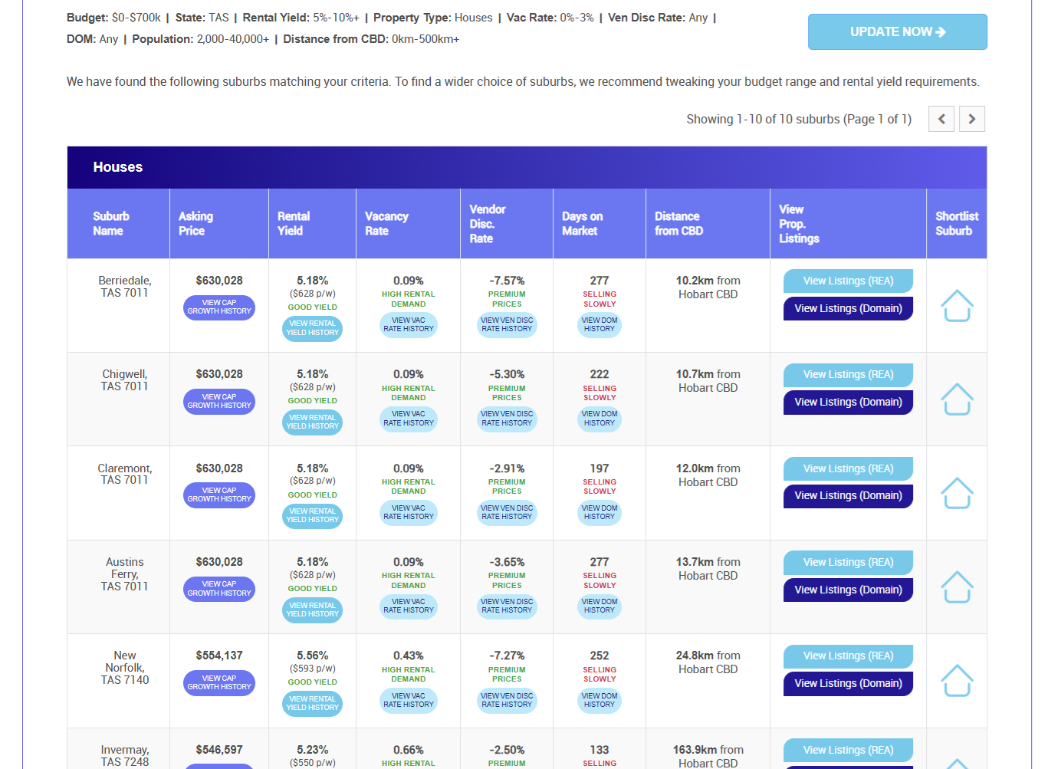Click the Days on Market column header
The width and height of the screenshot is (1048, 769).
coord(582,224)
